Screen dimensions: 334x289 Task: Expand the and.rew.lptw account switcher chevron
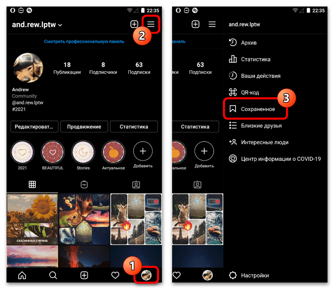point(61,25)
